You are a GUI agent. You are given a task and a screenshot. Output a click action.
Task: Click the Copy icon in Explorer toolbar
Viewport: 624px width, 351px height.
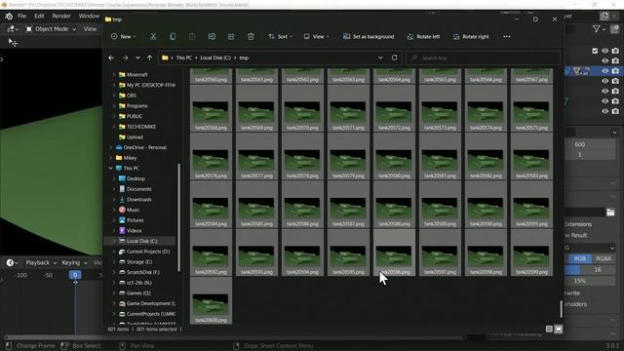173,37
